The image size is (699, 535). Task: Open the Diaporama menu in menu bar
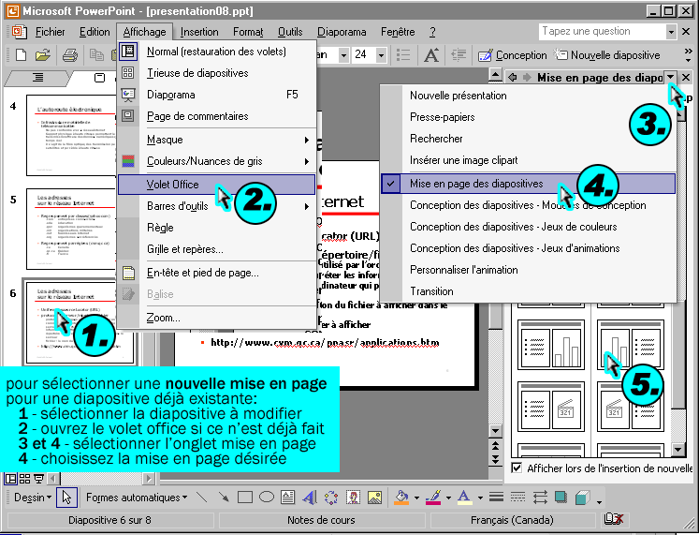[x=341, y=32]
